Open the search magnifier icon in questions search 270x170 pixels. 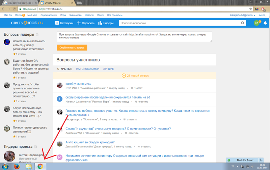242,23
